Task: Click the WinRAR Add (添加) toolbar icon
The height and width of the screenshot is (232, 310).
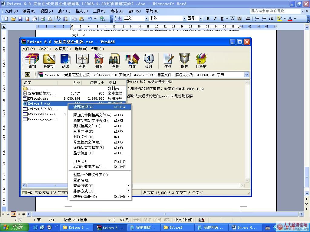Action: (32, 61)
